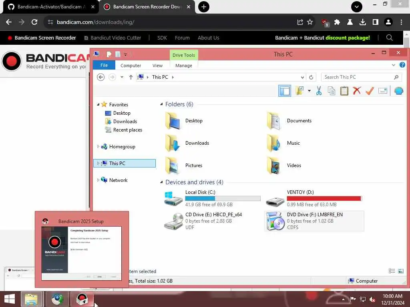Click the Explorer Back arrow button
410x307 pixels.
pos(100,77)
